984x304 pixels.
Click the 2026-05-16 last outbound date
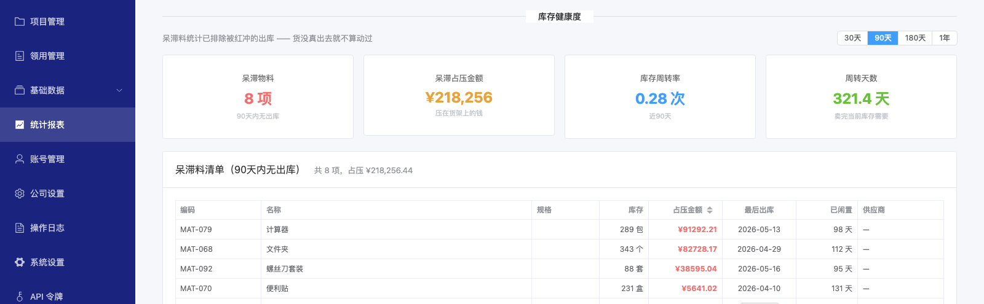760,269
